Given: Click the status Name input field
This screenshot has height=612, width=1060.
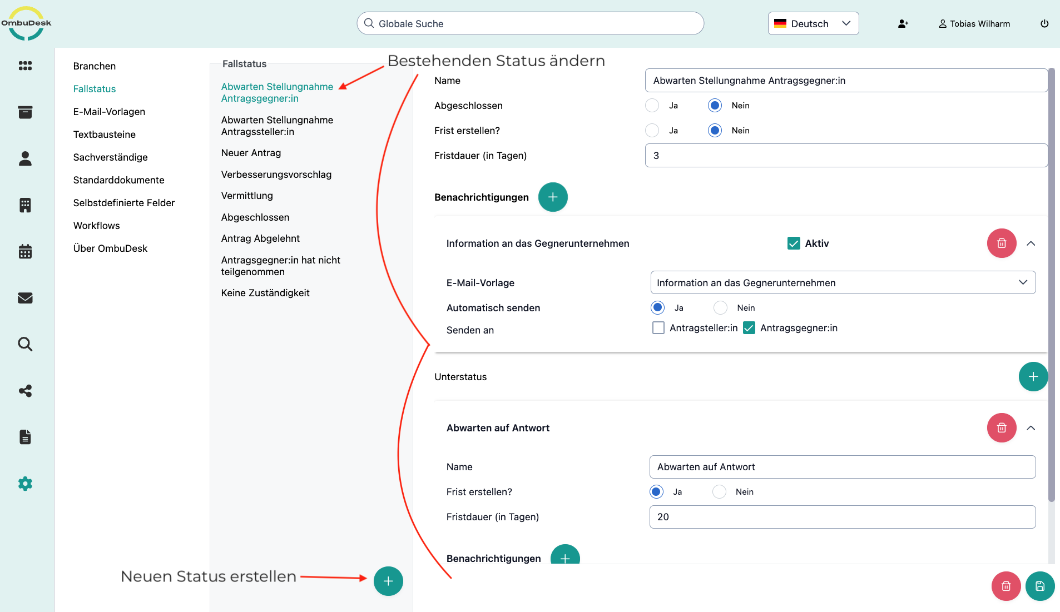Looking at the screenshot, I should (846, 81).
